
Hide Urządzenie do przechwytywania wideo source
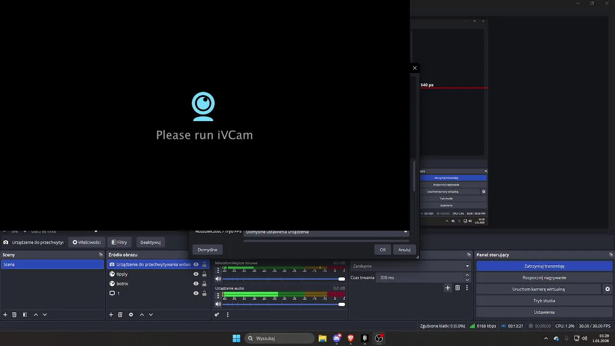196,264
